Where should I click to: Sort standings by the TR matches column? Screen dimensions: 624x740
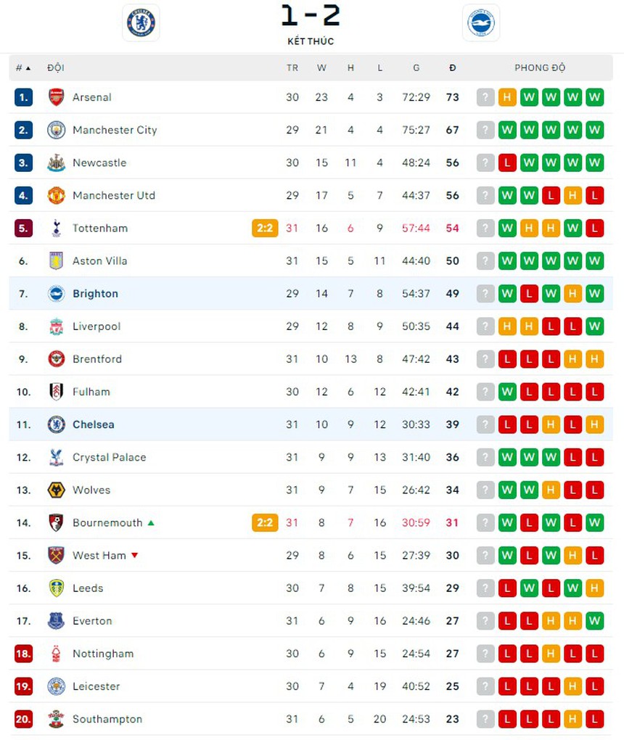292,68
